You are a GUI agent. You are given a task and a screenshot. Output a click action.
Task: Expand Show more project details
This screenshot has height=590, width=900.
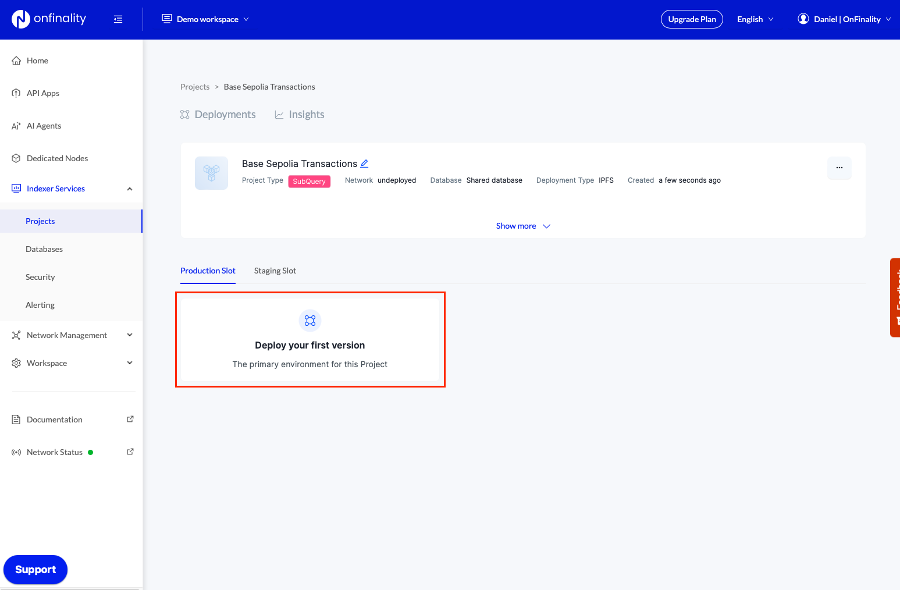[522, 226]
